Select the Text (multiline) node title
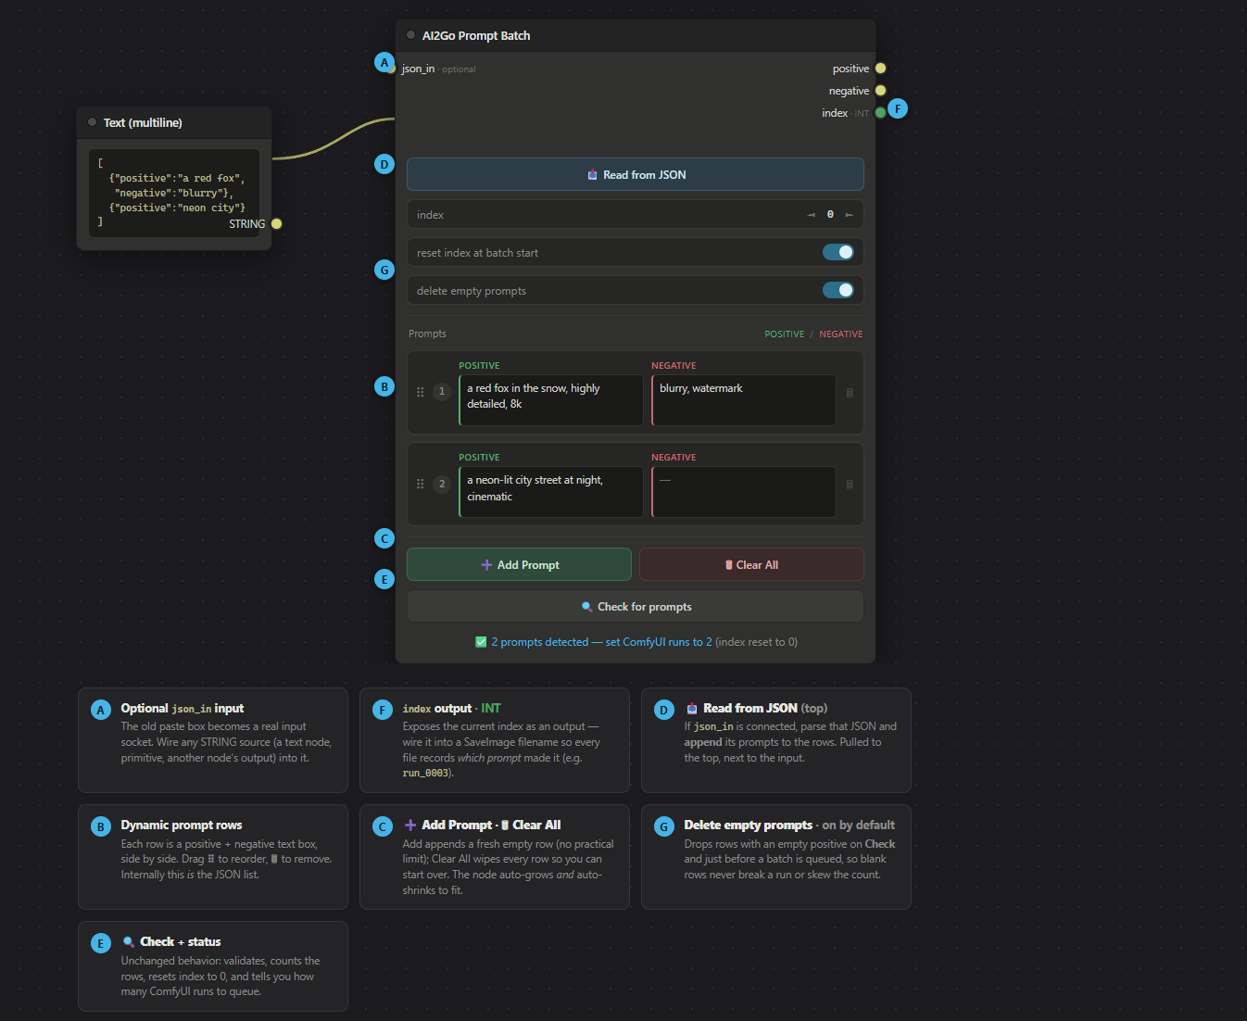The height and width of the screenshot is (1021, 1247). [143, 123]
